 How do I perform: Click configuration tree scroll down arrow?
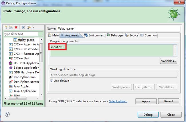(x=41, y=94)
